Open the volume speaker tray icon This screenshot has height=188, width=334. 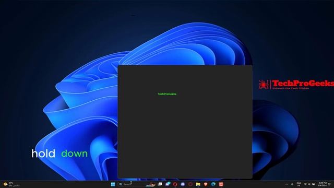309,184
